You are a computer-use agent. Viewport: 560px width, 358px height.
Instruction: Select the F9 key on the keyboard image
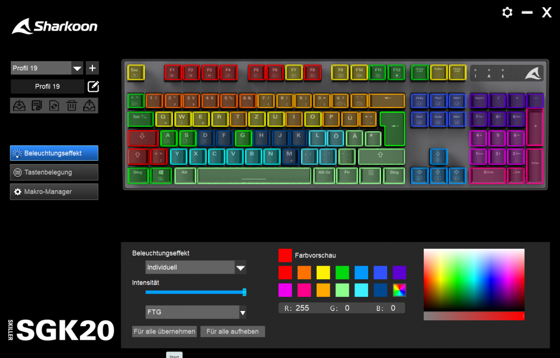click(x=340, y=72)
